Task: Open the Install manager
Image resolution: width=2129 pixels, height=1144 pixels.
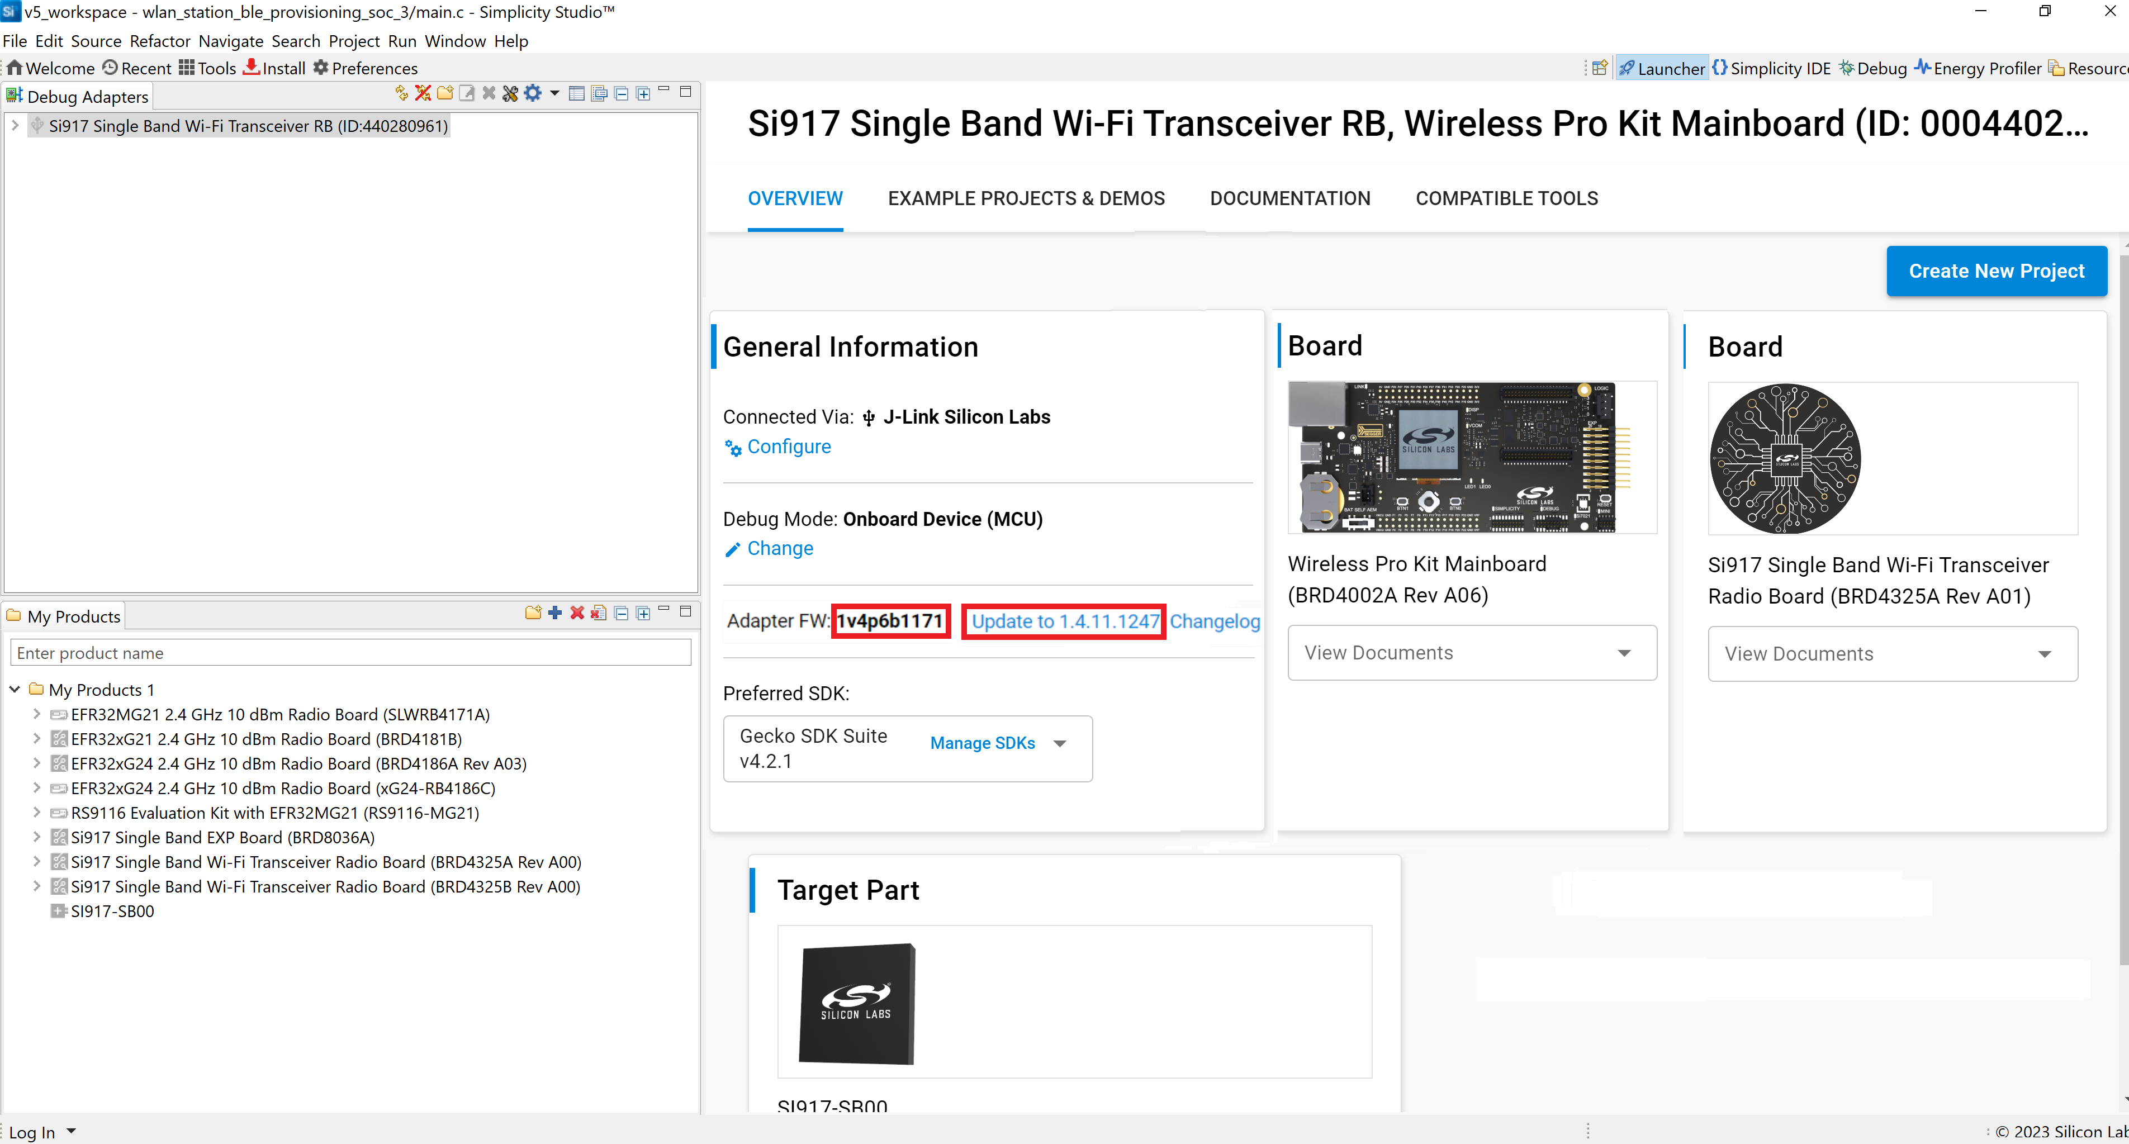Action: (274, 68)
